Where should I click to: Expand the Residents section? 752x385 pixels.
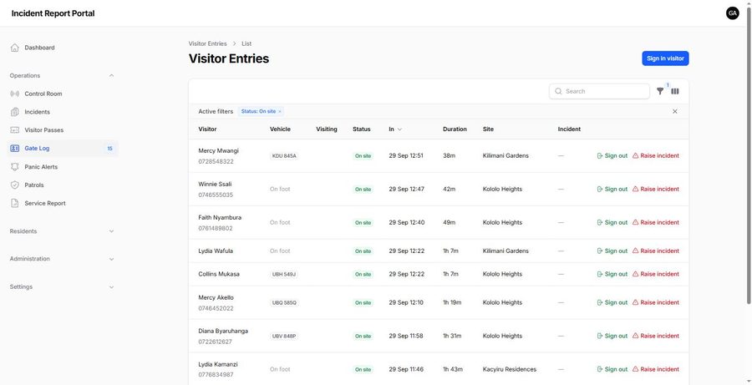[111, 231]
